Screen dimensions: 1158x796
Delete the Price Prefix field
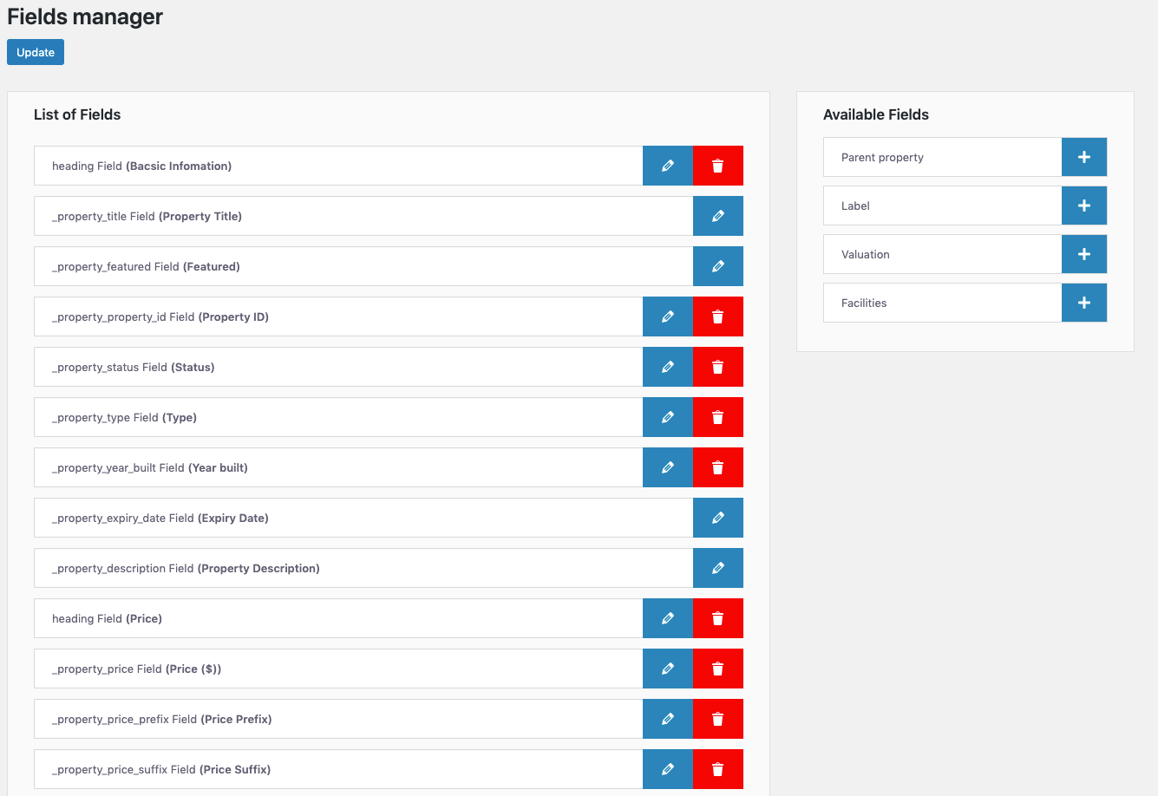(x=717, y=719)
